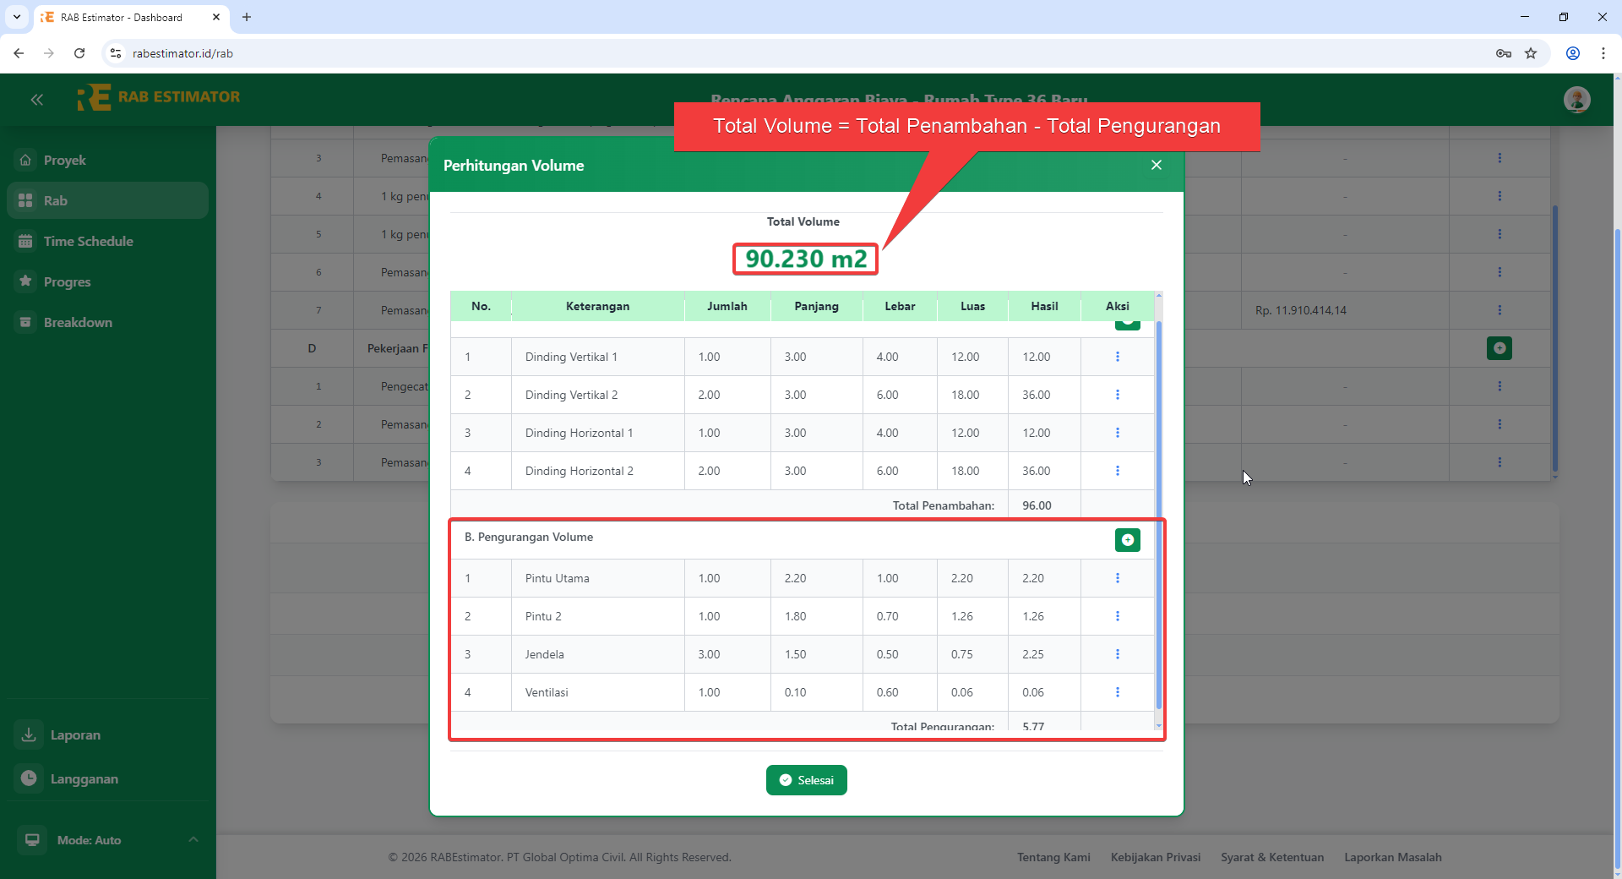The height and width of the screenshot is (879, 1622).
Task: Close the Perhitungan Volume dialog
Action: [1156, 166]
